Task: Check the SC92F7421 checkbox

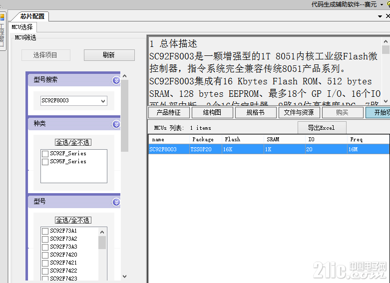Action: coord(45,263)
